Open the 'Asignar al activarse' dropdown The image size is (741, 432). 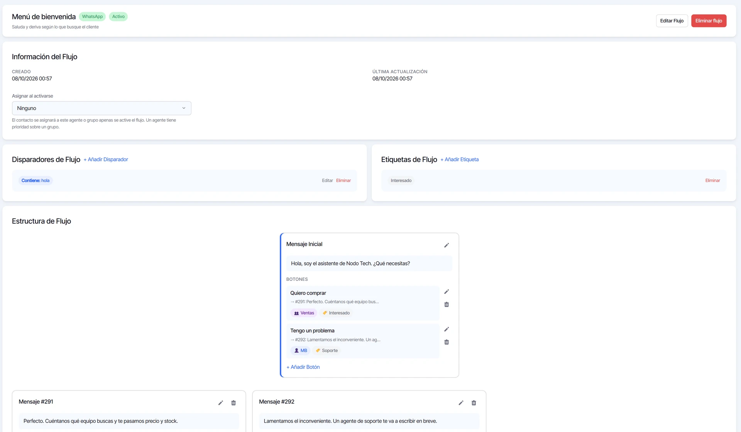tap(102, 108)
